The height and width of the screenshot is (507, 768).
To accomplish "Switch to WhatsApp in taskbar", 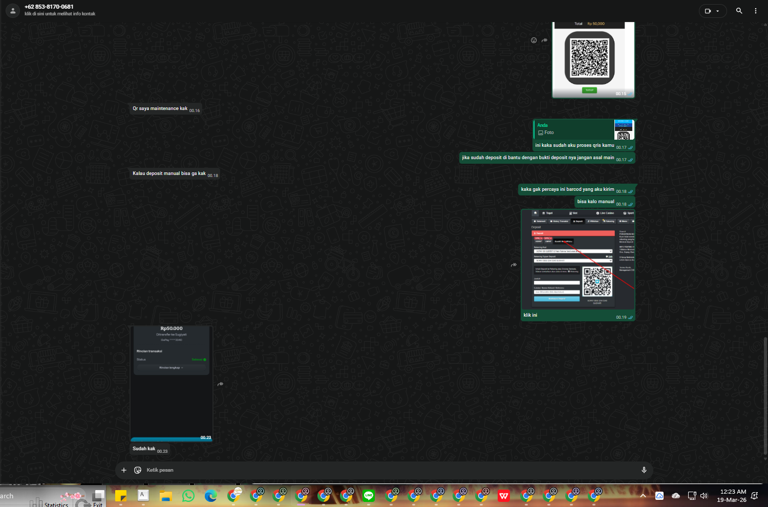I will (x=188, y=496).
